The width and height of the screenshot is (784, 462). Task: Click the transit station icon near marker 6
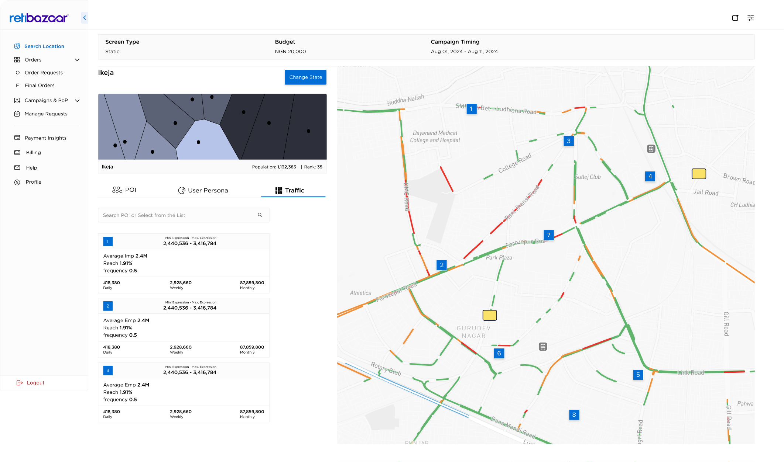(543, 347)
